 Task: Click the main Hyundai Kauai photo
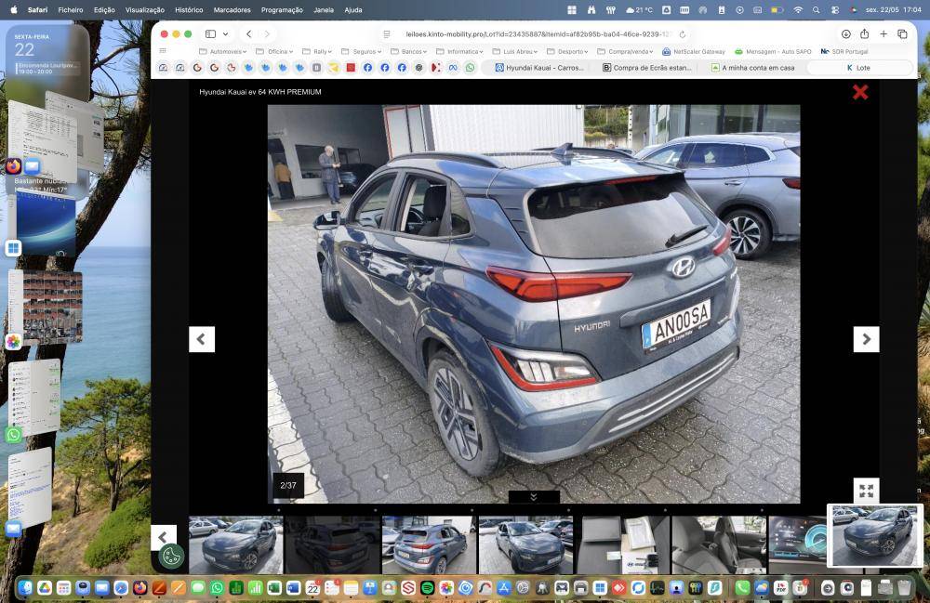[x=533, y=304]
